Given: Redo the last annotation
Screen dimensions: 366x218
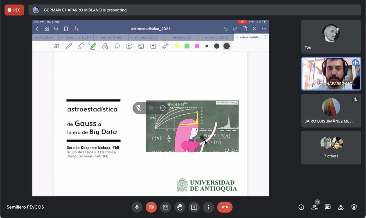Looking at the screenshot, I should [x=235, y=29].
